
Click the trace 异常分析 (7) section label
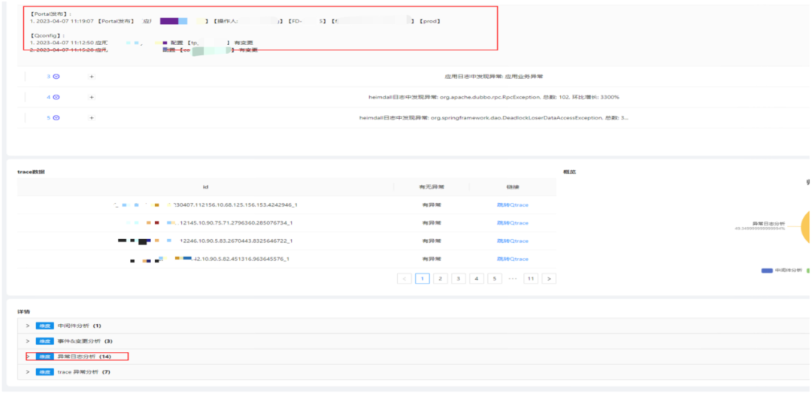(x=84, y=372)
